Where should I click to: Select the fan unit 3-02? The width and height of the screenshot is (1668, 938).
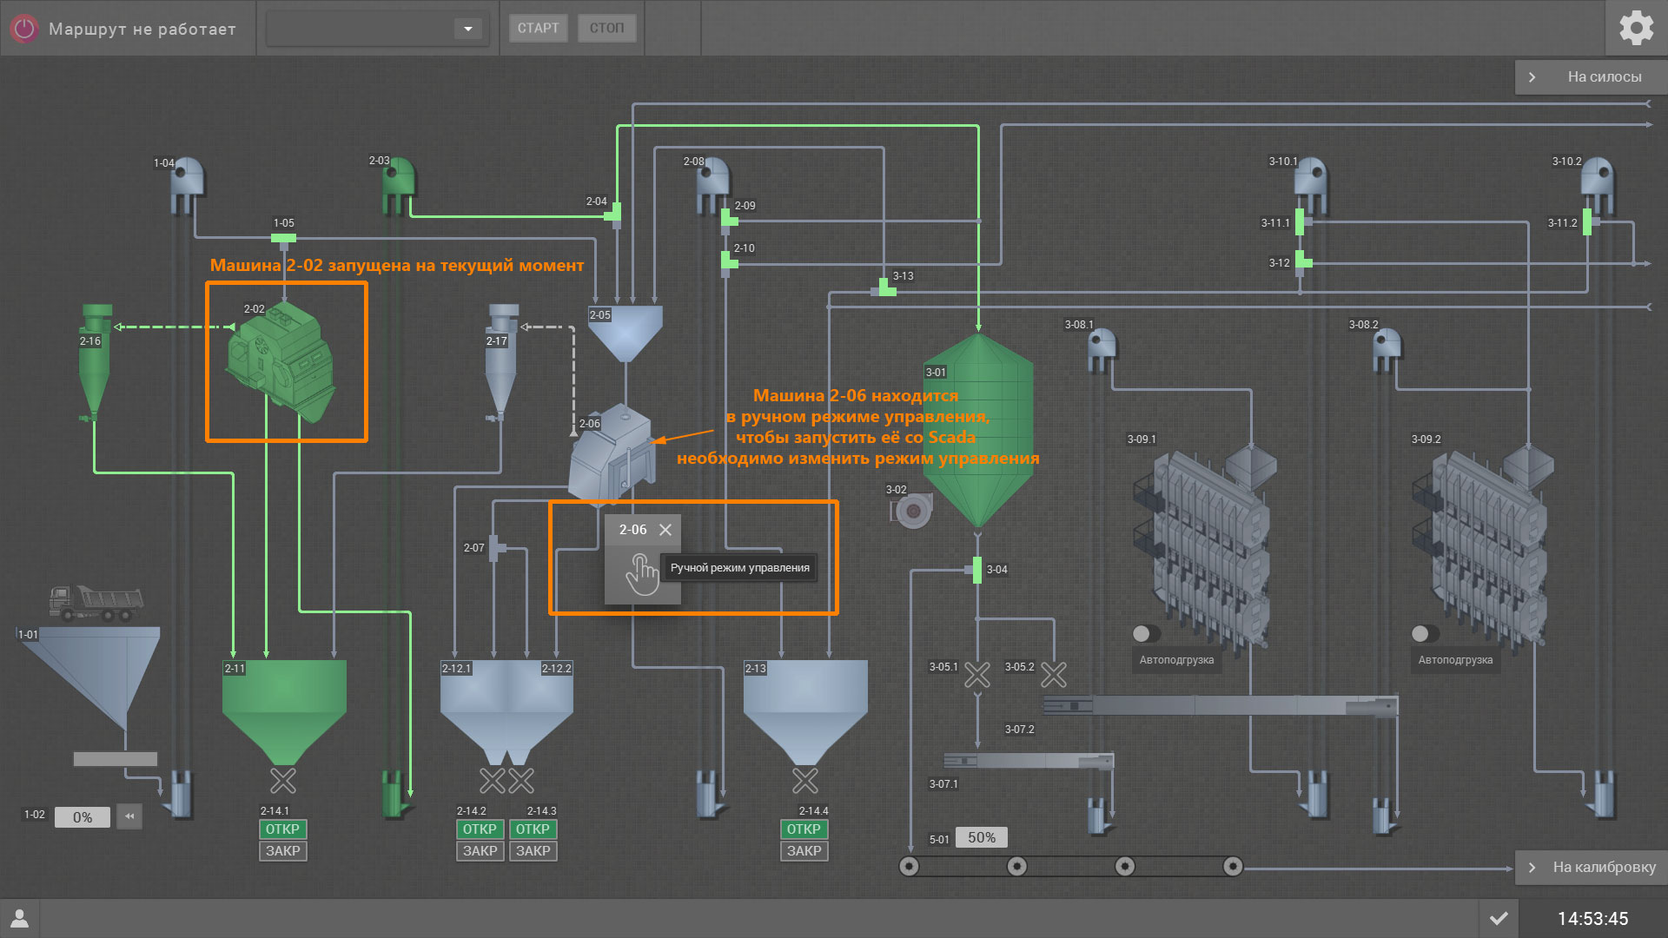[912, 511]
